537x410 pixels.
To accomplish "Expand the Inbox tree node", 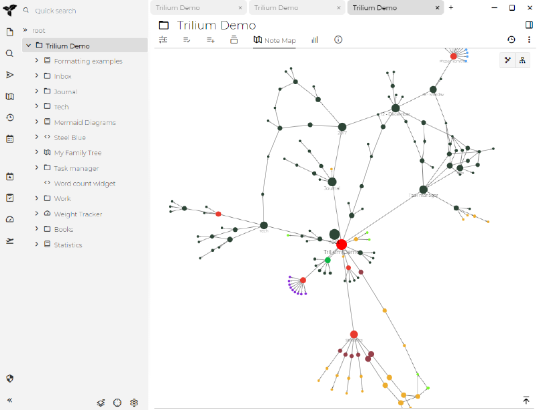I will pyautogui.click(x=37, y=75).
